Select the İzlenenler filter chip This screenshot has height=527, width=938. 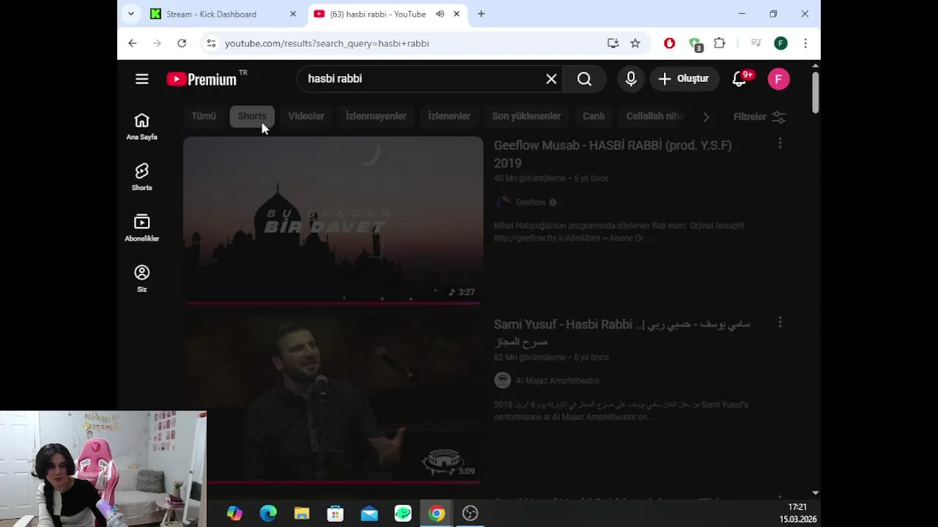click(x=449, y=116)
